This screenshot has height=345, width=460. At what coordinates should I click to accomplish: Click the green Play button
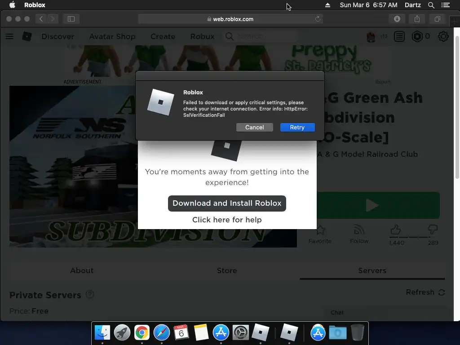(x=378, y=205)
